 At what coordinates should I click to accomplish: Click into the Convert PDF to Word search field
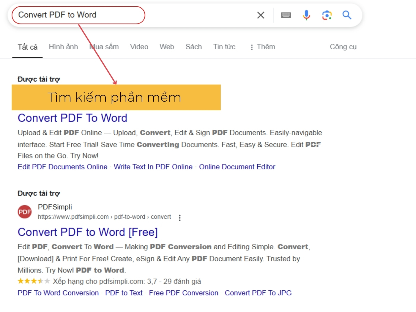point(78,15)
